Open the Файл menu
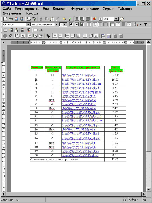The image size is (152, 203). [7, 9]
